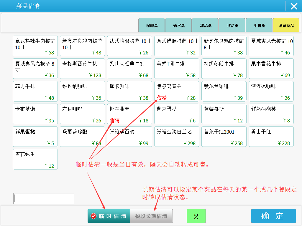
Task: Open the 牛排类 category tab
Action: tap(259, 25)
